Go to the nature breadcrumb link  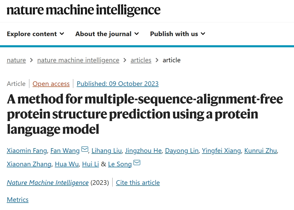click(16, 60)
